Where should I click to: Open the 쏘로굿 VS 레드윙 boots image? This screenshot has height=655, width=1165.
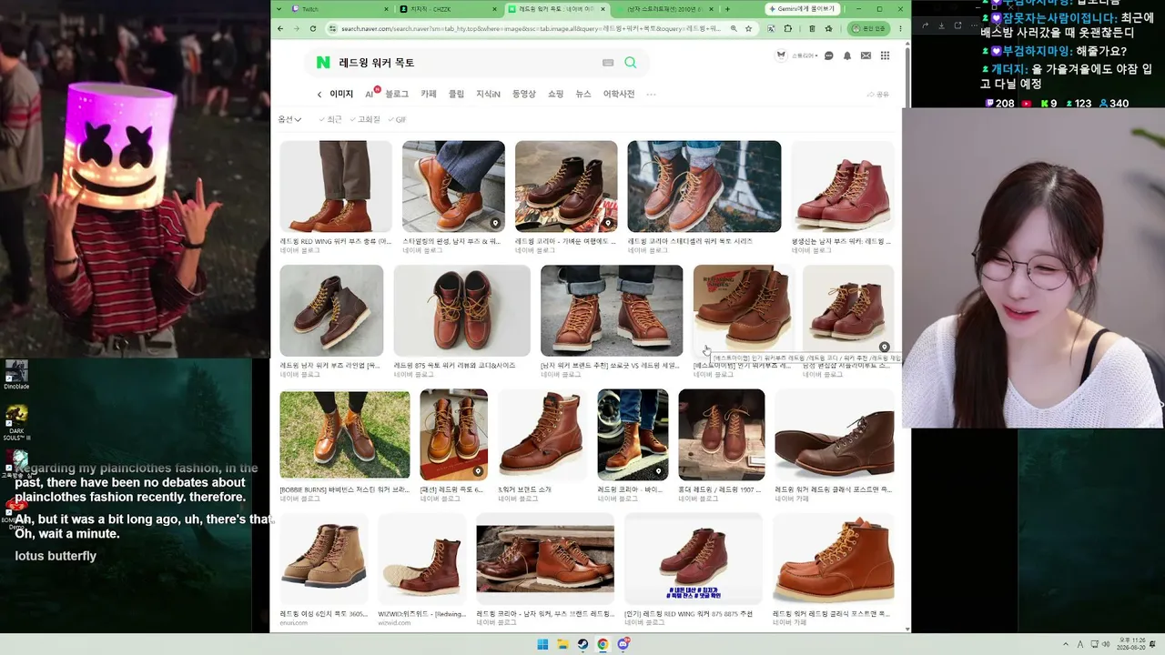[612, 310]
